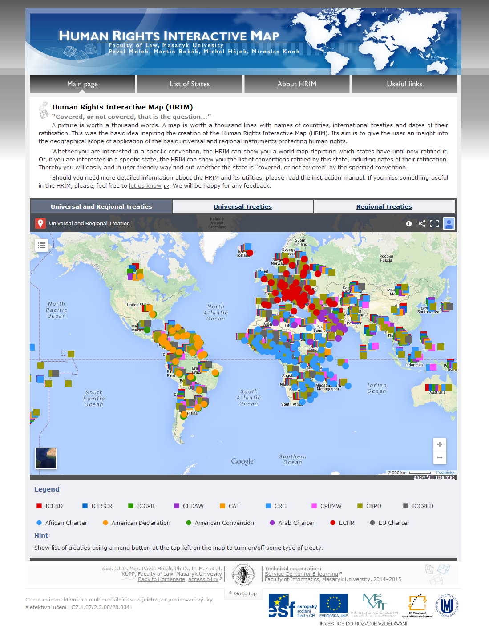This screenshot has height=629, width=489.
Task: Zoom out on the map
Action: click(x=440, y=457)
